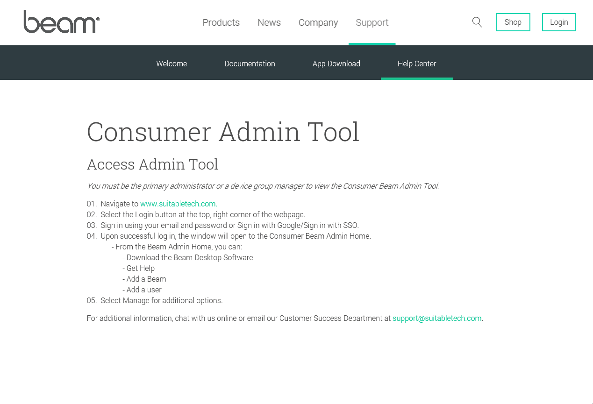Screen dimensions: 593x404
Task: Click the italic primary administrator note
Action: (x=263, y=186)
